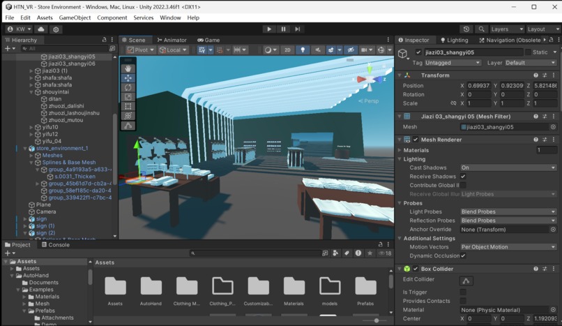The width and height of the screenshot is (562, 326).
Task: Open the Layers dropdown
Action: [x=507, y=29]
